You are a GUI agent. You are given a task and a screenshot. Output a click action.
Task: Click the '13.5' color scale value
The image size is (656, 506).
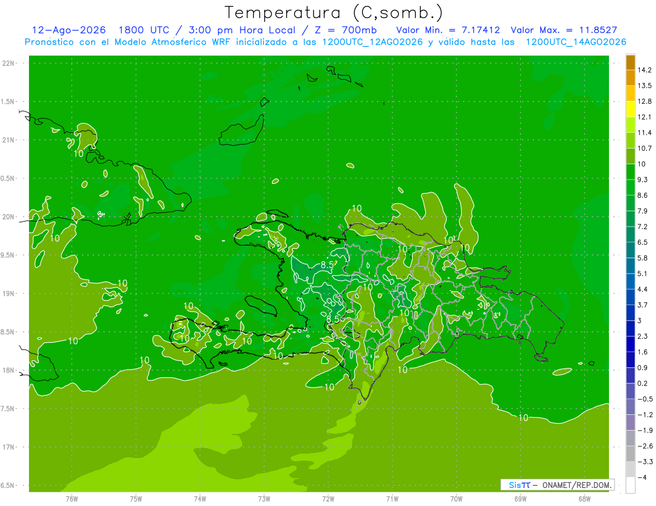pyautogui.click(x=645, y=86)
